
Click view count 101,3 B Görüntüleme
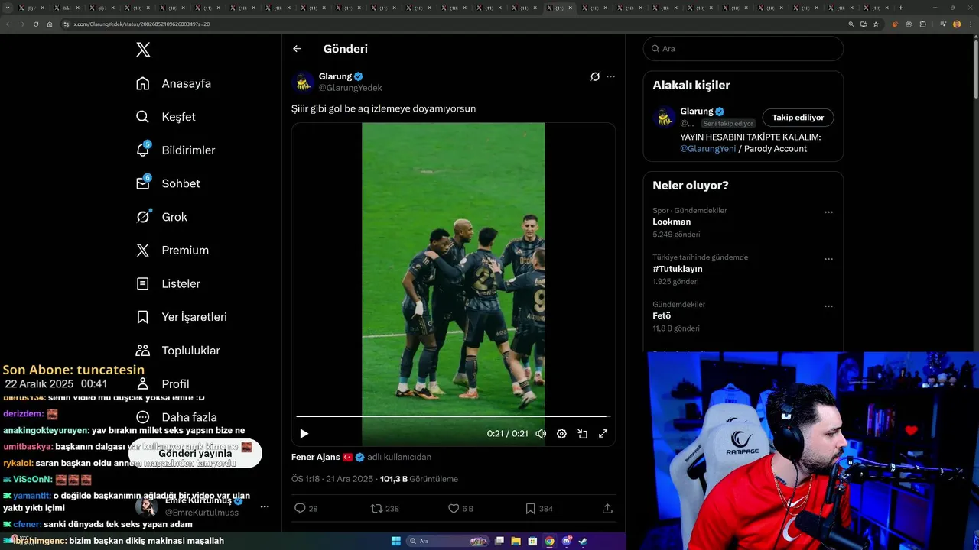point(419,480)
